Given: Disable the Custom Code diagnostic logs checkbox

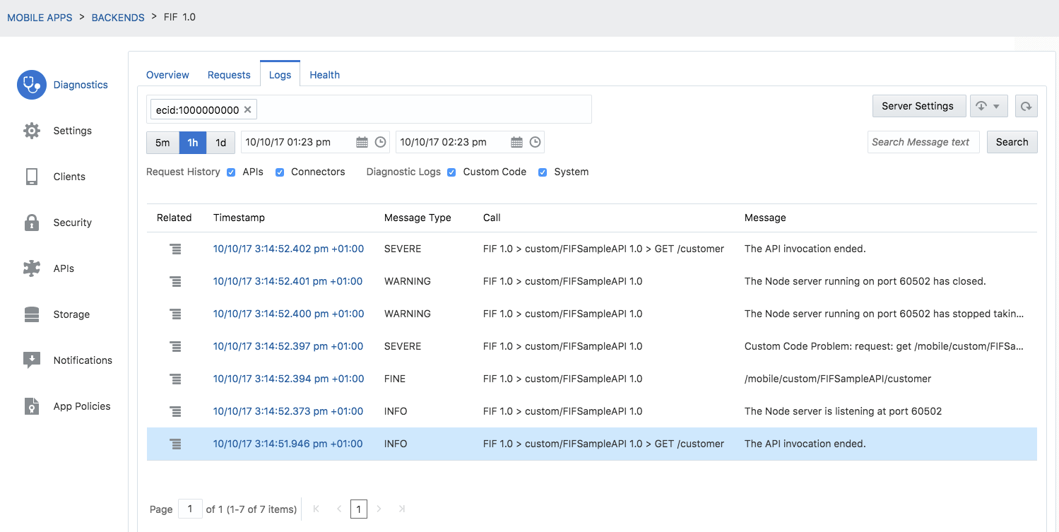Looking at the screenshot, I should pyautogui.click(x=451, y=172).
